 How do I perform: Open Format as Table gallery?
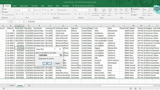103,12
